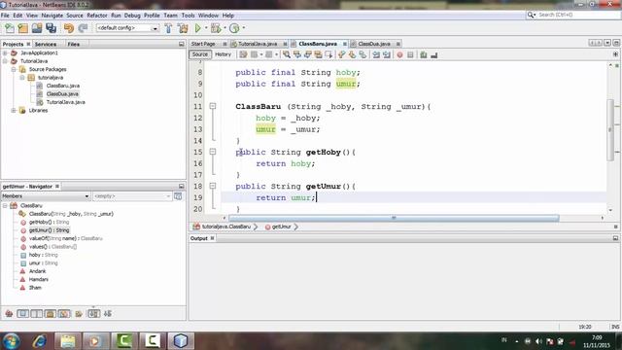Close the Start Page tab
Image resolution: width=622 pixels, height=350 pixels.
[x=225, y=44]
